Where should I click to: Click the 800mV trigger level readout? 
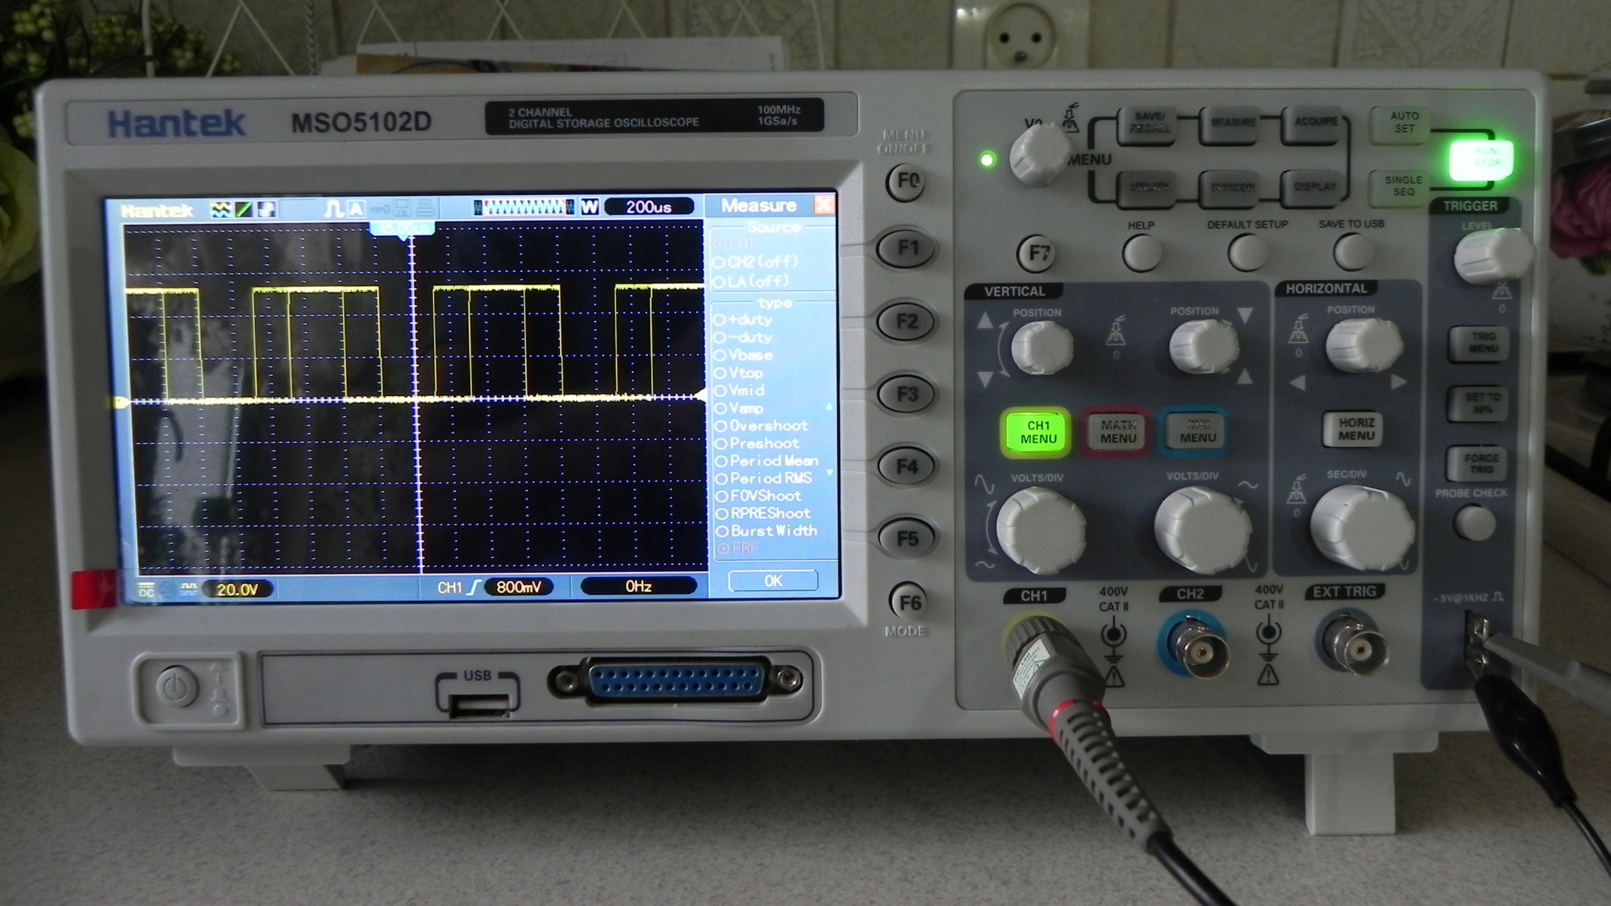(519, 587)
